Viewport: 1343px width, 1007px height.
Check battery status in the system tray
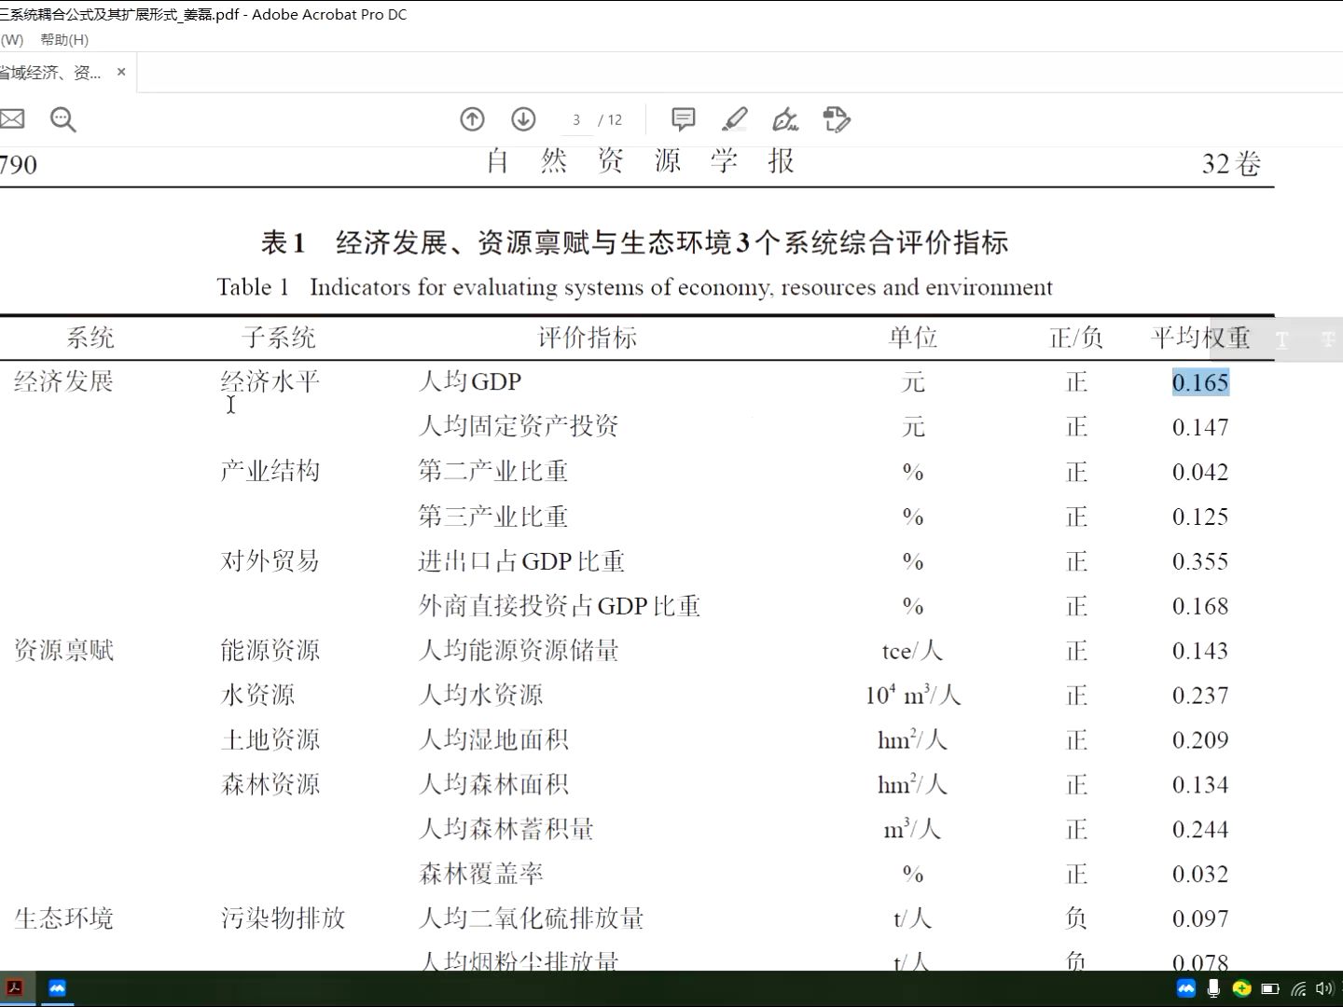click(x=1269, y=988)
